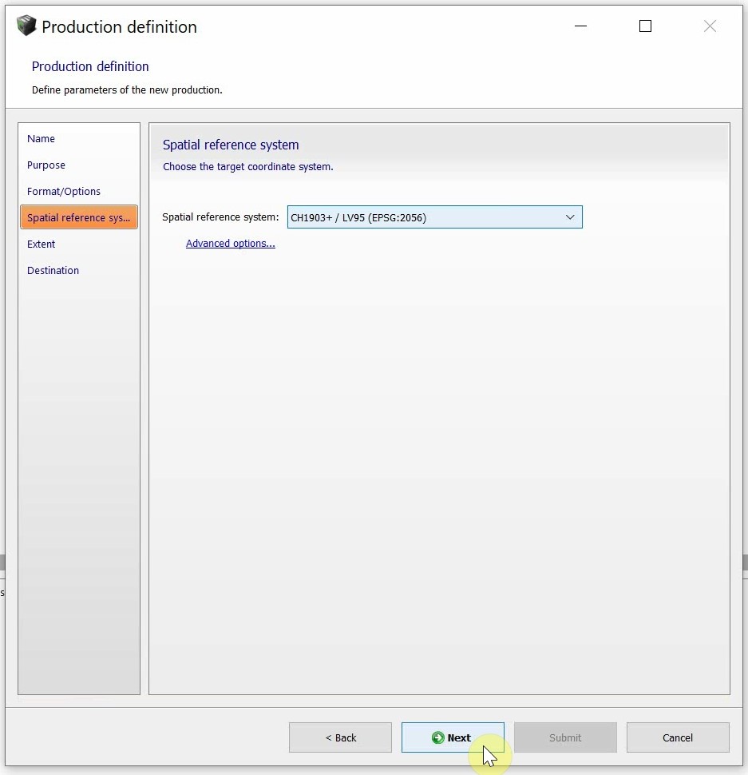The width and height of the screenshot is (748, 775).
Task: Close the Production definition dialog
Action: 710,26
